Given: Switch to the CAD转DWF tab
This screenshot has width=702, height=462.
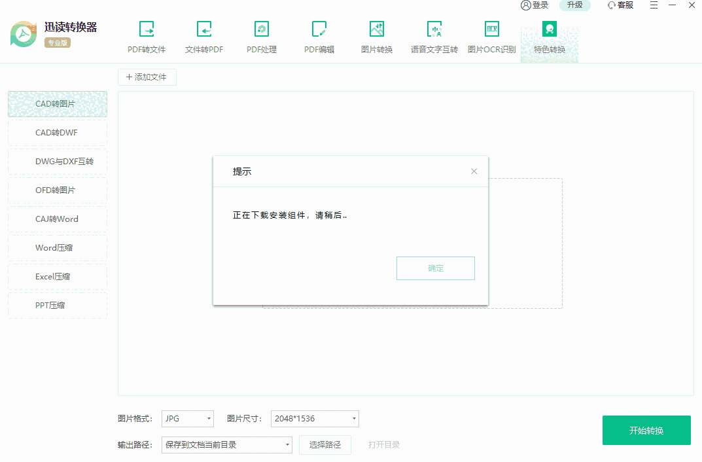Looking at the screenshot, I should pos(57,133).
